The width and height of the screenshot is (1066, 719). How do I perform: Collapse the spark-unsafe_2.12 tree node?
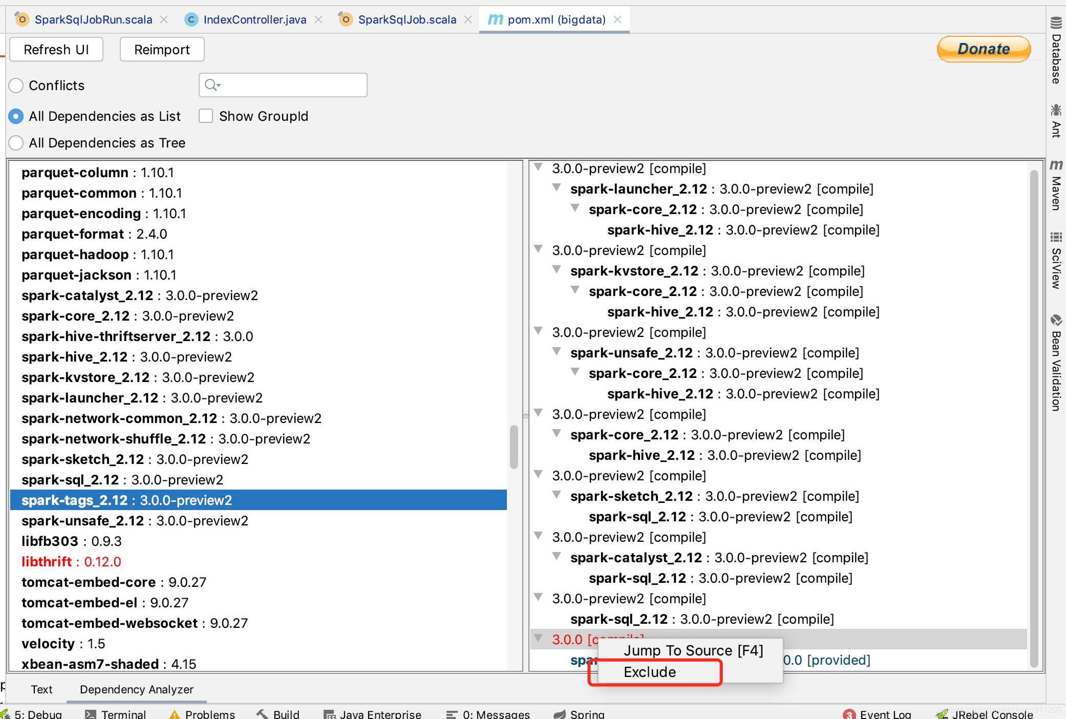(557, 351)
